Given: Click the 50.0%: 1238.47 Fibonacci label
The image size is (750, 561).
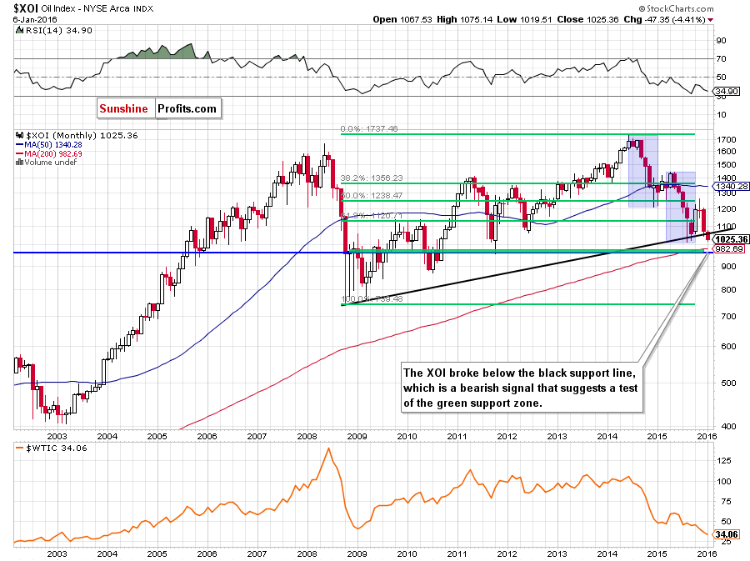Looking at the screenshot, I should point(372,196).
